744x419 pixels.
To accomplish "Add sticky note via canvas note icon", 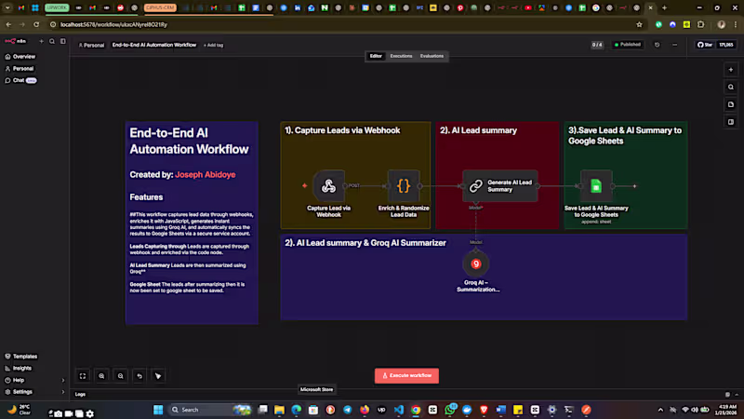I will [x=731, y=104].
